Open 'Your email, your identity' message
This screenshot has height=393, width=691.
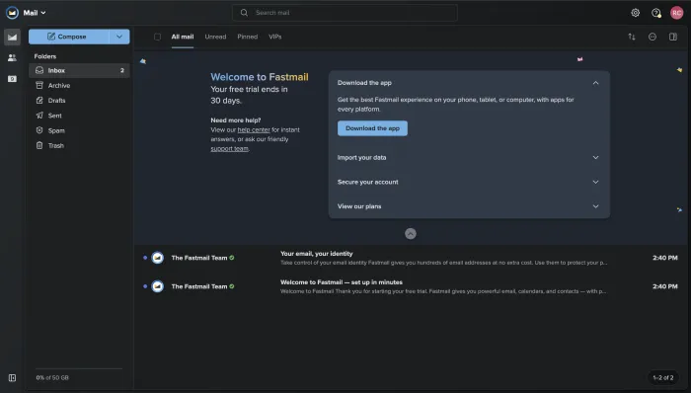411,258
